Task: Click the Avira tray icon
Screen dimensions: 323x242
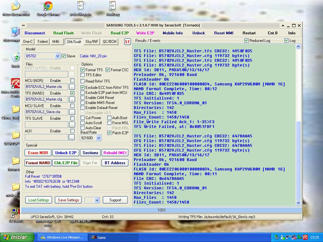Action: (305, 237)
